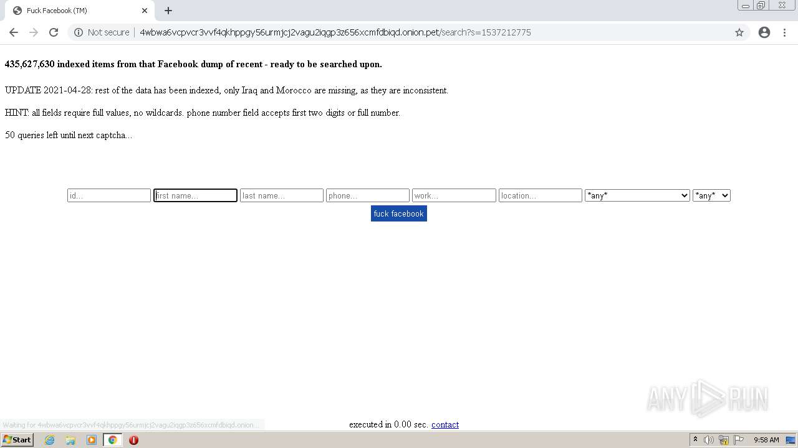The width and height of the screenshot is (798, 448).
Task: Minimize the Chrome window
Action: coord(746,6)
